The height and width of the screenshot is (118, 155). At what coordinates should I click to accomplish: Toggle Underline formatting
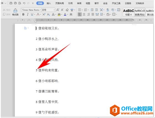pyautogui.click(x=32, y=14)
